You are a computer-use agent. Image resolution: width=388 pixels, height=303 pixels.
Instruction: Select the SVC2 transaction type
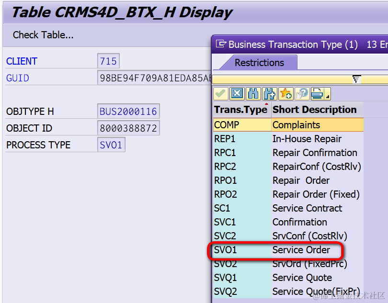225,236
